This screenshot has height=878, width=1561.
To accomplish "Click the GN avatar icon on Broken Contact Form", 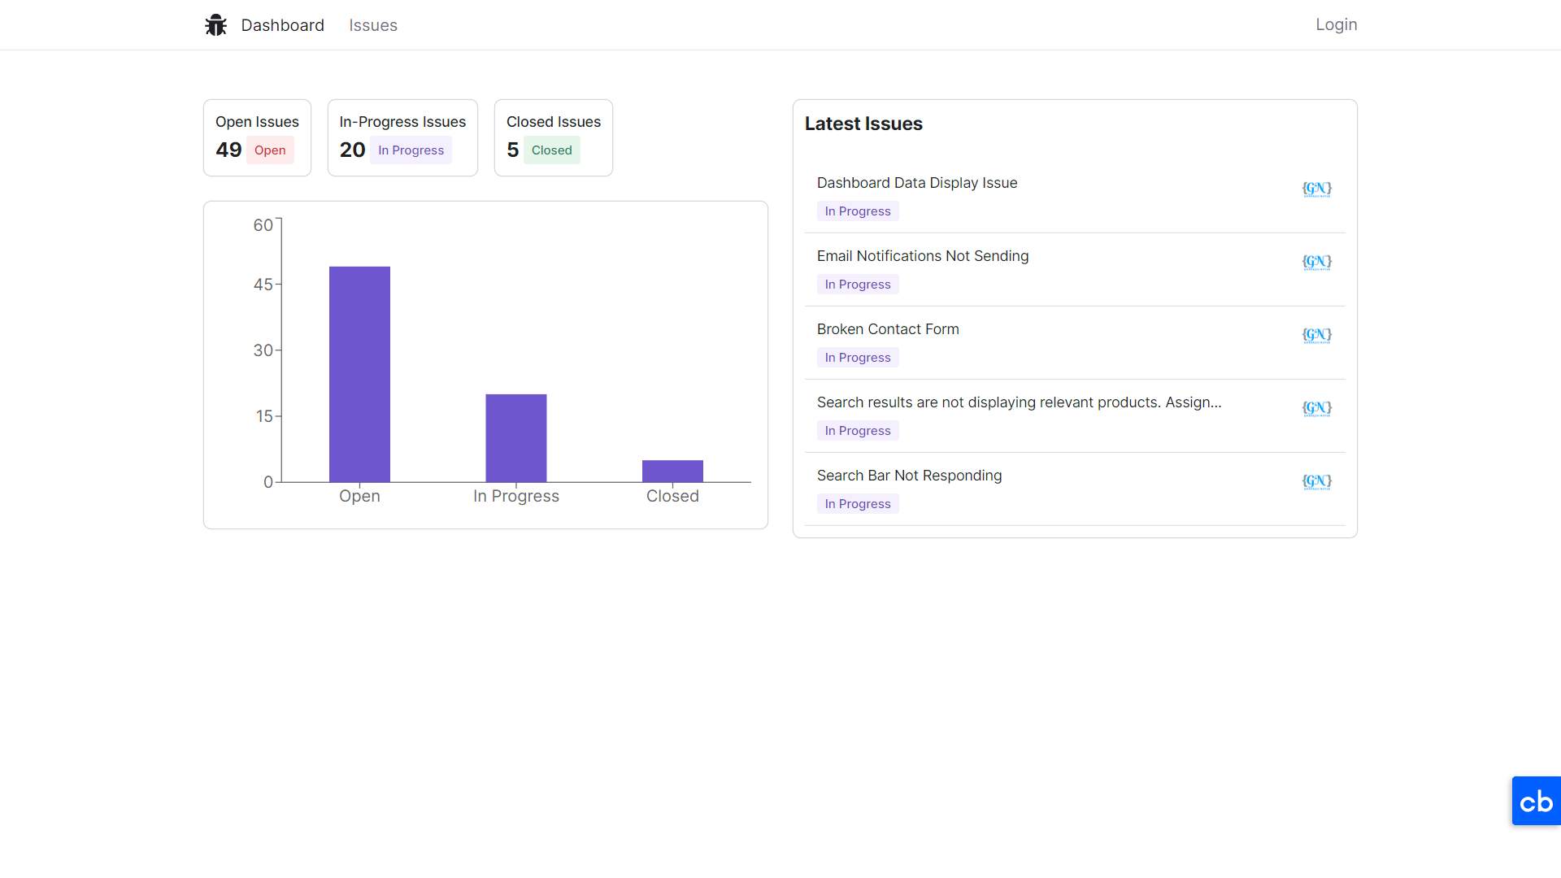I will point(1316,336).
